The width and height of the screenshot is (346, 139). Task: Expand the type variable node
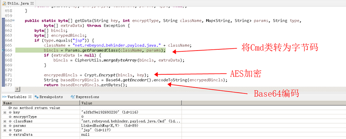point(5,130)
